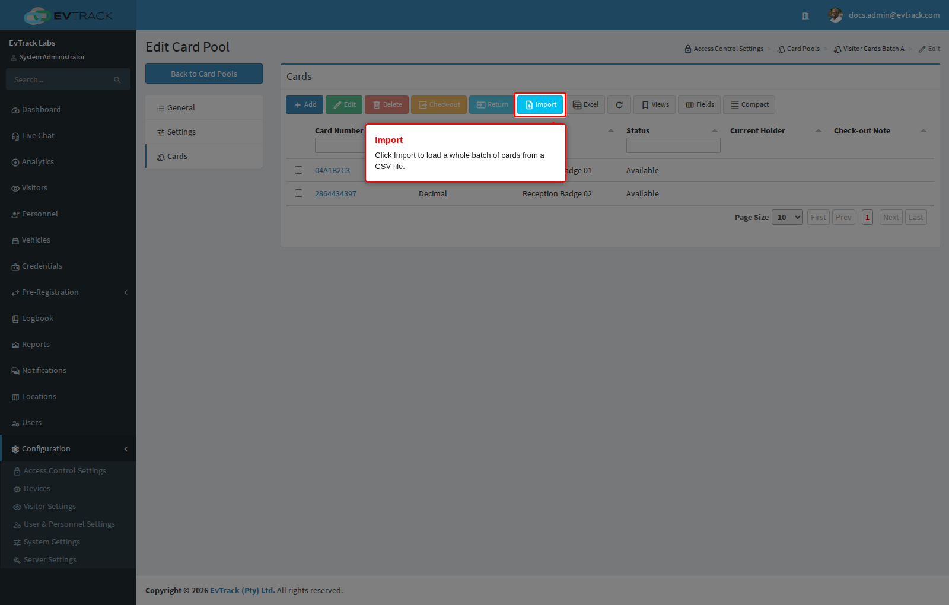949x605 pixels.
Task: Select the Settings tab in card pool menu
Action: (x=204, y=132)
